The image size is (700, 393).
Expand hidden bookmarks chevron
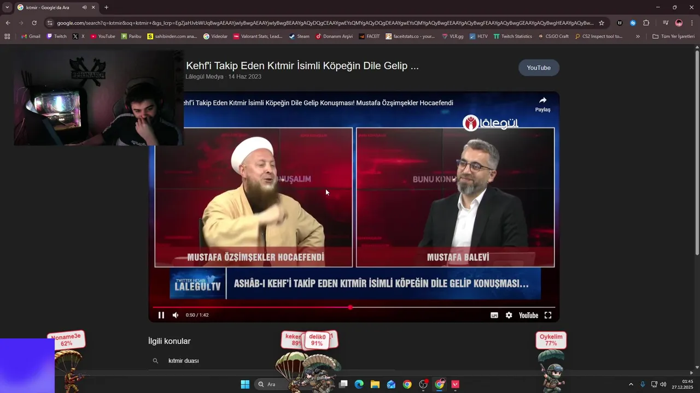tap(638, 37)
